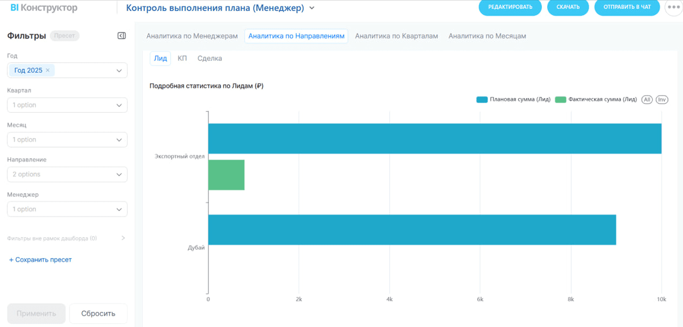
Task: Switch to Аналитика по Кварталам tab
Action: click(x=396, y=36)
